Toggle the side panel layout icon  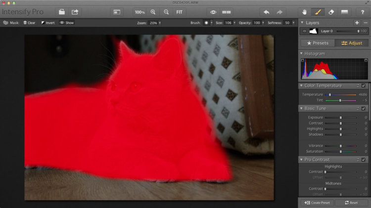click(117, 12)
